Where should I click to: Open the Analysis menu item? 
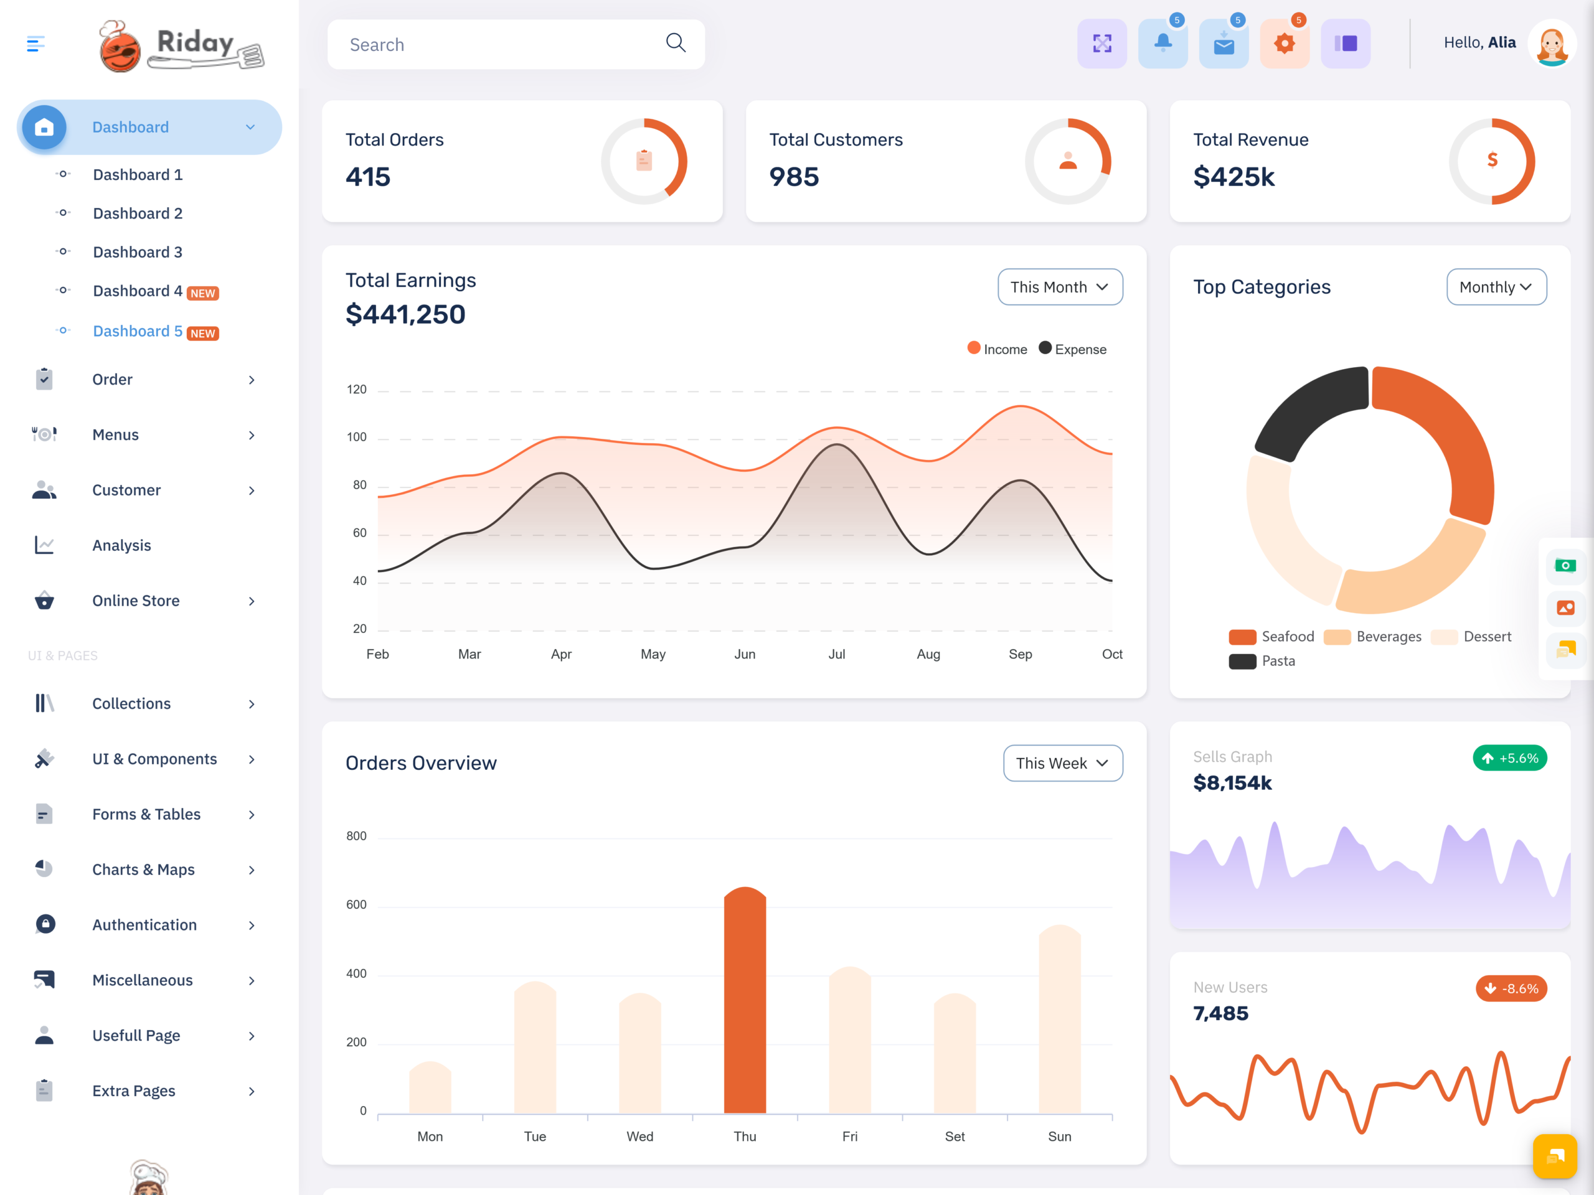(x=122, y=545)
